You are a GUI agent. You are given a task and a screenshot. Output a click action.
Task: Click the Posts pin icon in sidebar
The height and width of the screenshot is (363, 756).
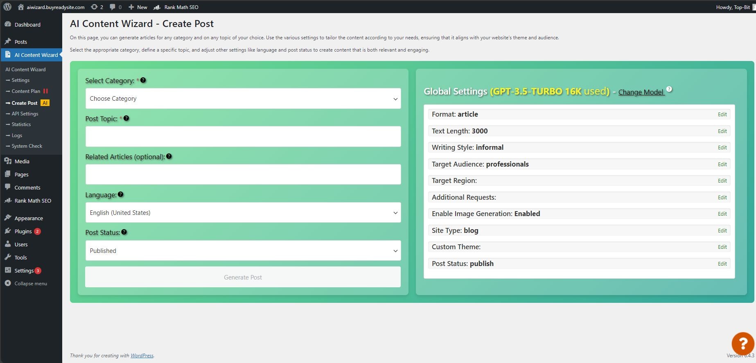coord(8,41)
